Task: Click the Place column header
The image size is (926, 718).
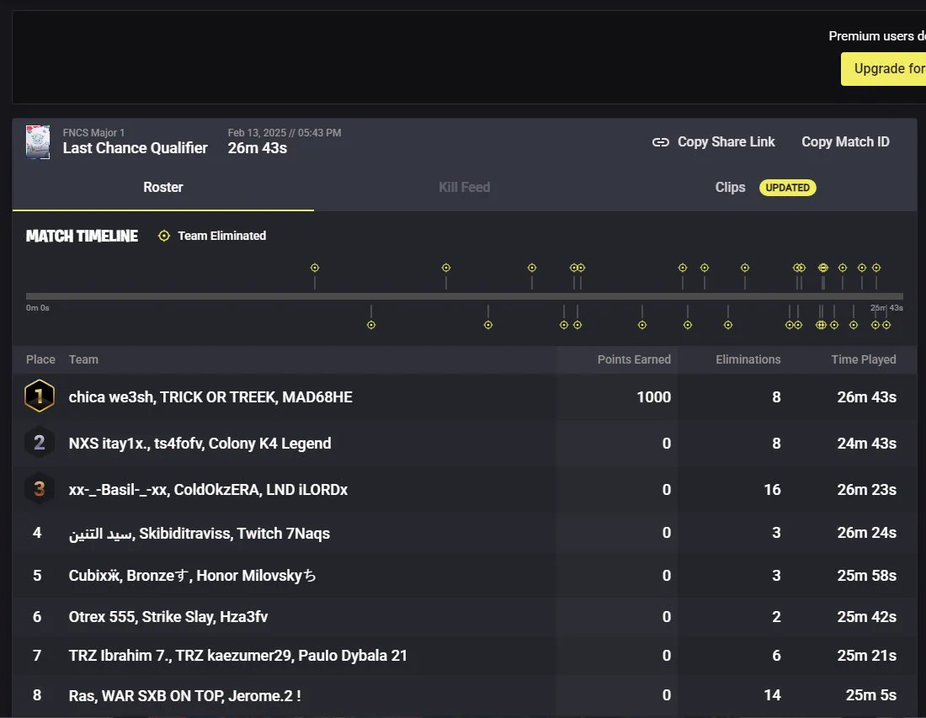Action: coord(40,359)
